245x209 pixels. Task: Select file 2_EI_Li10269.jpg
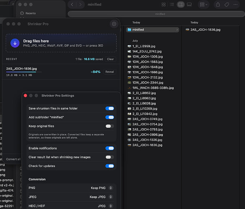(144, 109)
